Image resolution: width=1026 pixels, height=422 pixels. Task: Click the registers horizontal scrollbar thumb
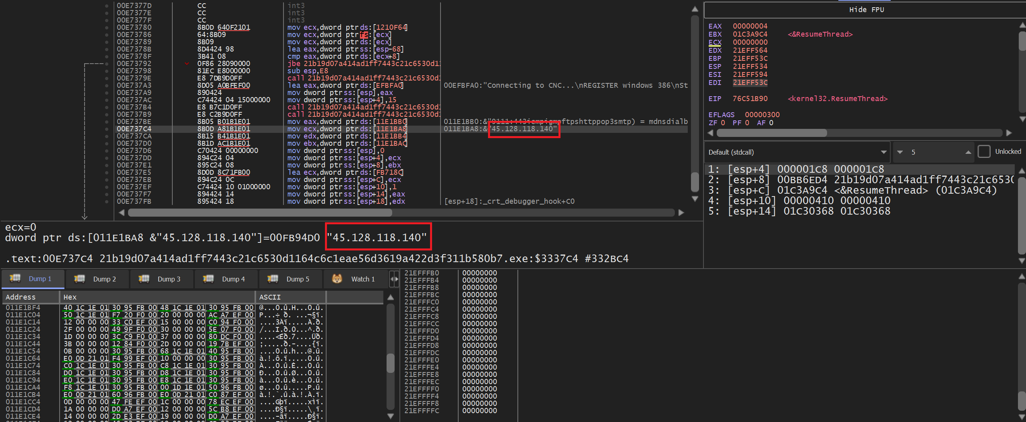tap(772, 133)
